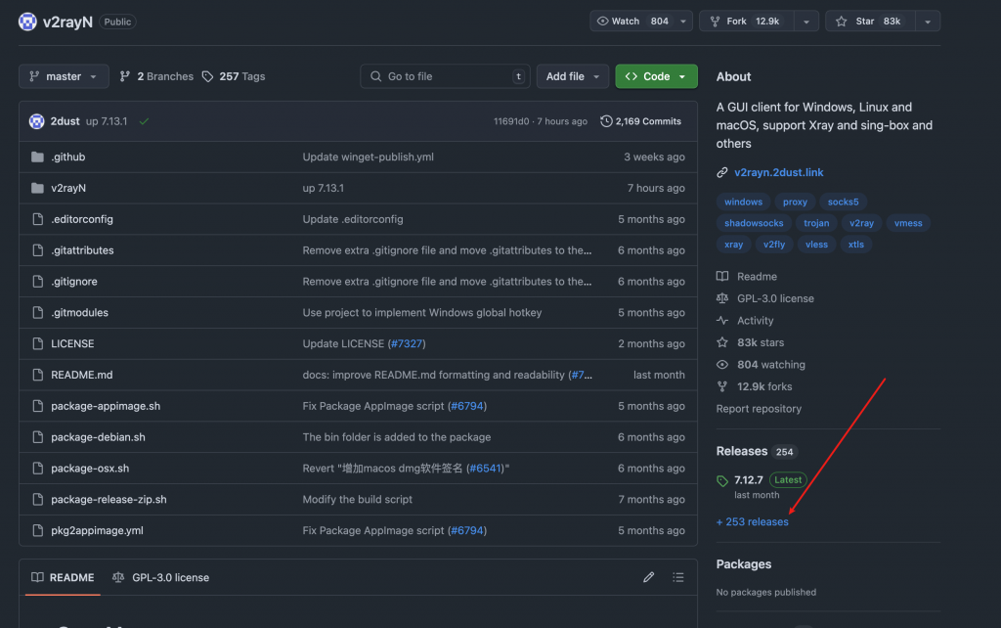Image resolution: width=1001 pixels, height=628 pixels.
Task: Switch to the GPL-3.0 license tab
Action: [x=161, y=578]
